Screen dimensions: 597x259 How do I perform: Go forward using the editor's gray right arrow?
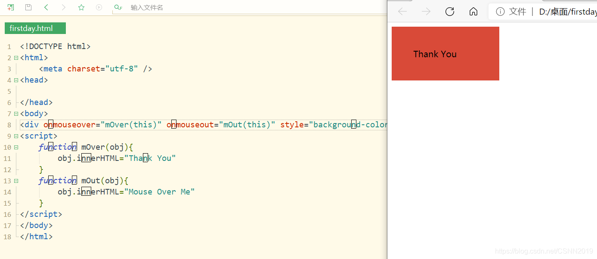point(64,7)
